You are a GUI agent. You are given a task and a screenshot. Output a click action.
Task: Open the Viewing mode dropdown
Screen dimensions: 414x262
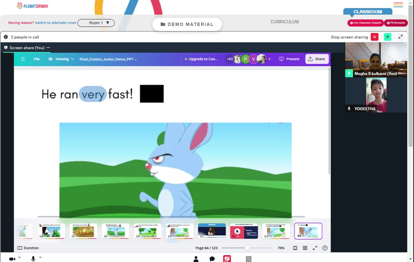coord(61,59)
